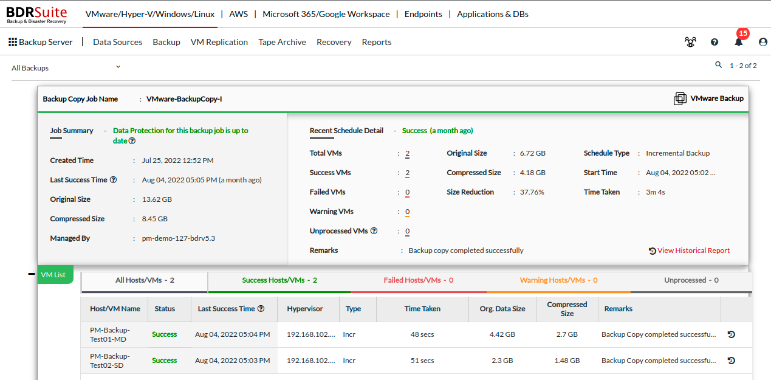The height and width of the screenshot is (380, 771).
Task: Click info icon beside Unprocessed VMs
Action: point(374,231)
